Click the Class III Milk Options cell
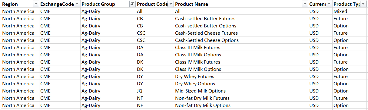Screen dimensions: 368x110 click(241, 55)
